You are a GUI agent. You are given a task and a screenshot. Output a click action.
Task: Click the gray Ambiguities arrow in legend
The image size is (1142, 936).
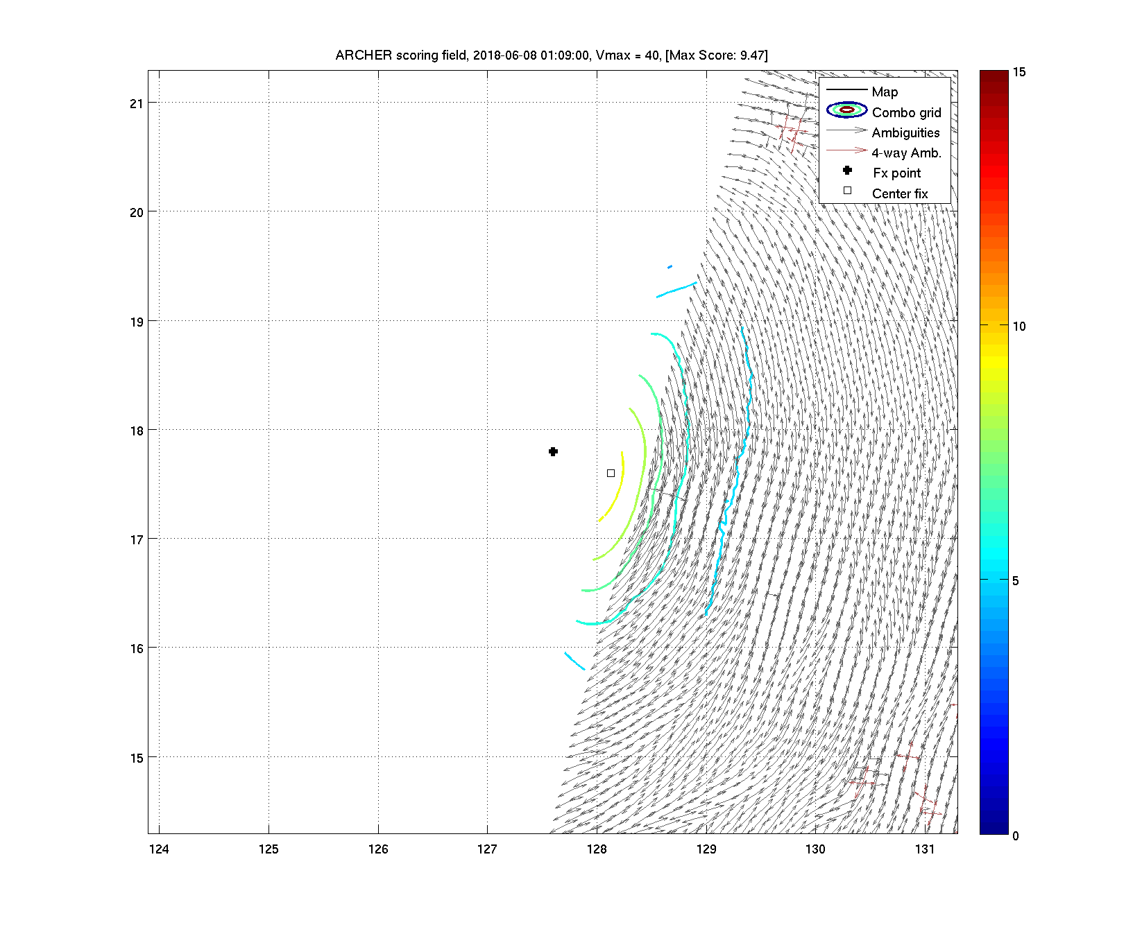(846, 130)
